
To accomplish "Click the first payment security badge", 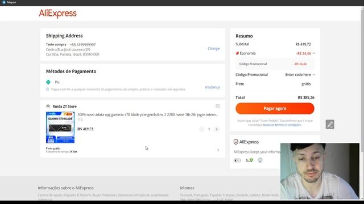I will (x=237, y=160).
